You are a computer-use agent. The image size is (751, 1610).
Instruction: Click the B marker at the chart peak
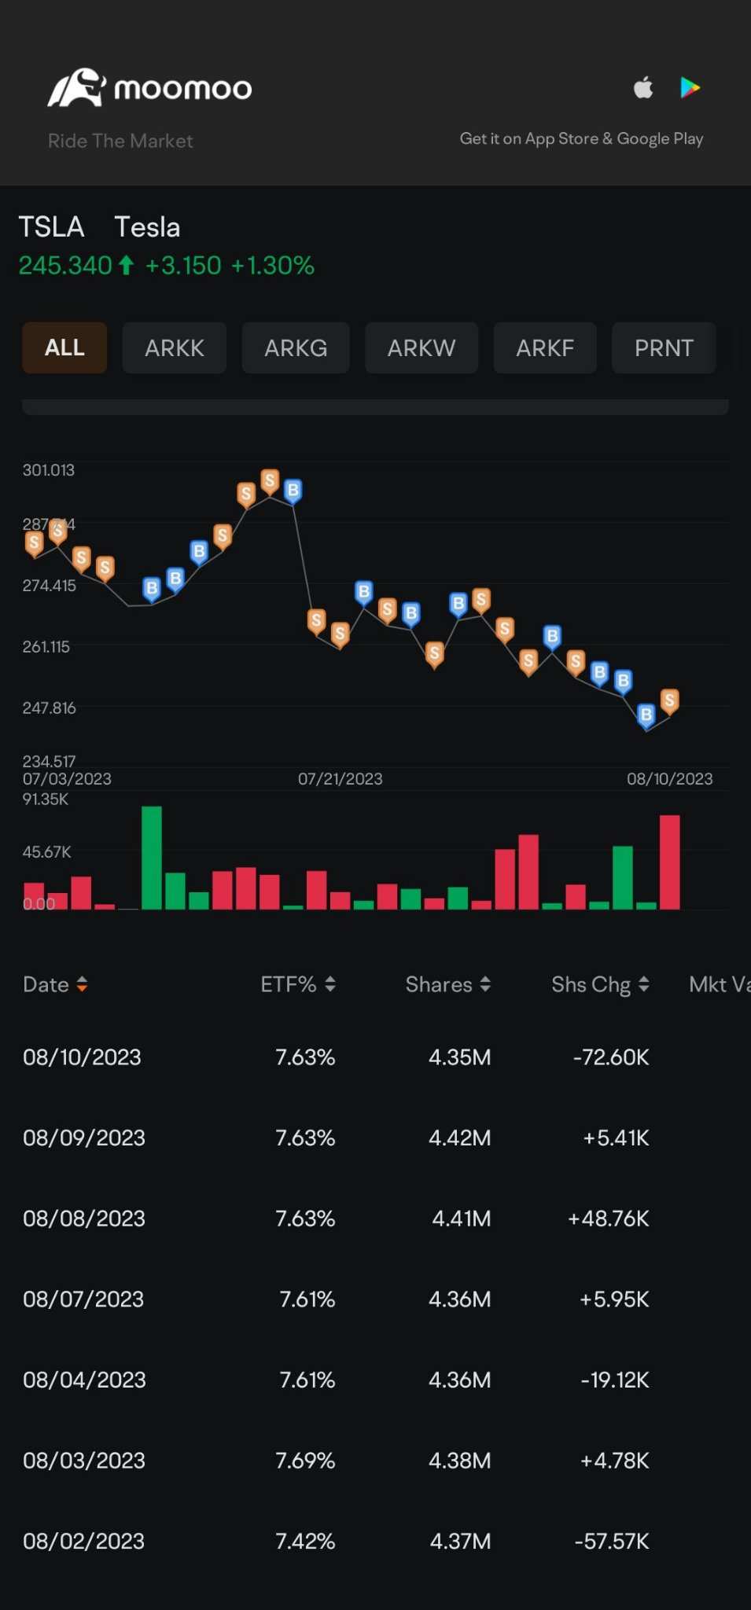click(x=293, y=491)
